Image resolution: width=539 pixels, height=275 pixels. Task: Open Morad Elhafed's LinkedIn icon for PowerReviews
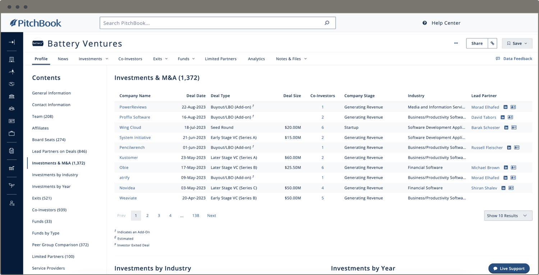(506, 107)
